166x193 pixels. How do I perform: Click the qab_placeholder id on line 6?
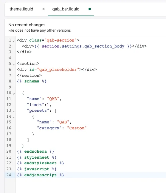pos(58,69)
